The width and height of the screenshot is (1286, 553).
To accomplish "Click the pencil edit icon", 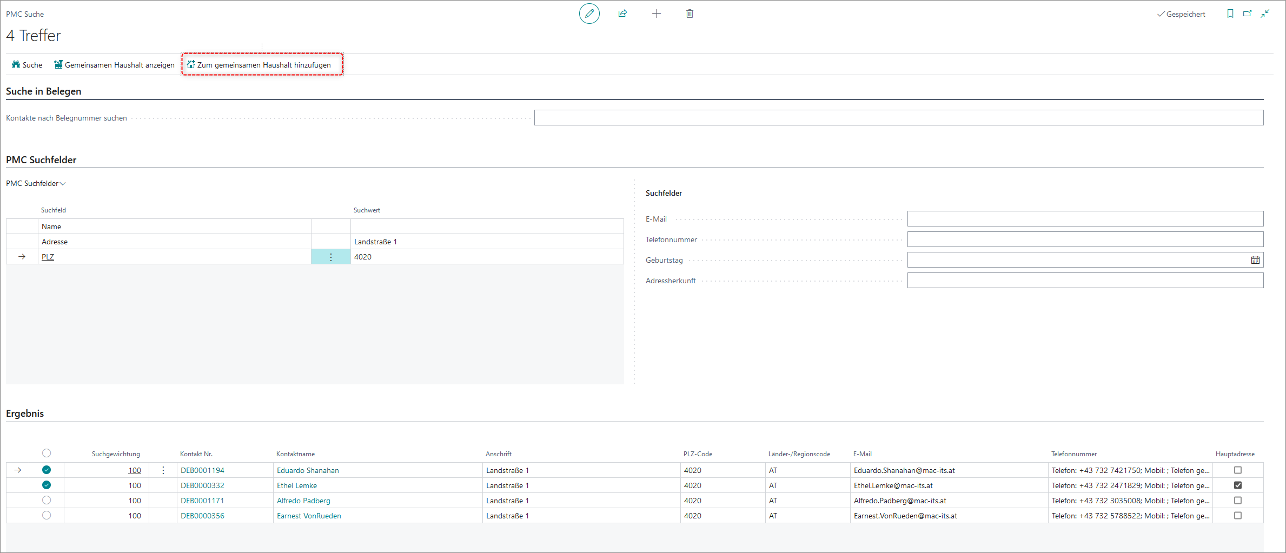I will 589,14.
